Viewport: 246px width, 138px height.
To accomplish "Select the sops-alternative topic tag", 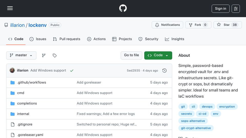I will point(193,121).
